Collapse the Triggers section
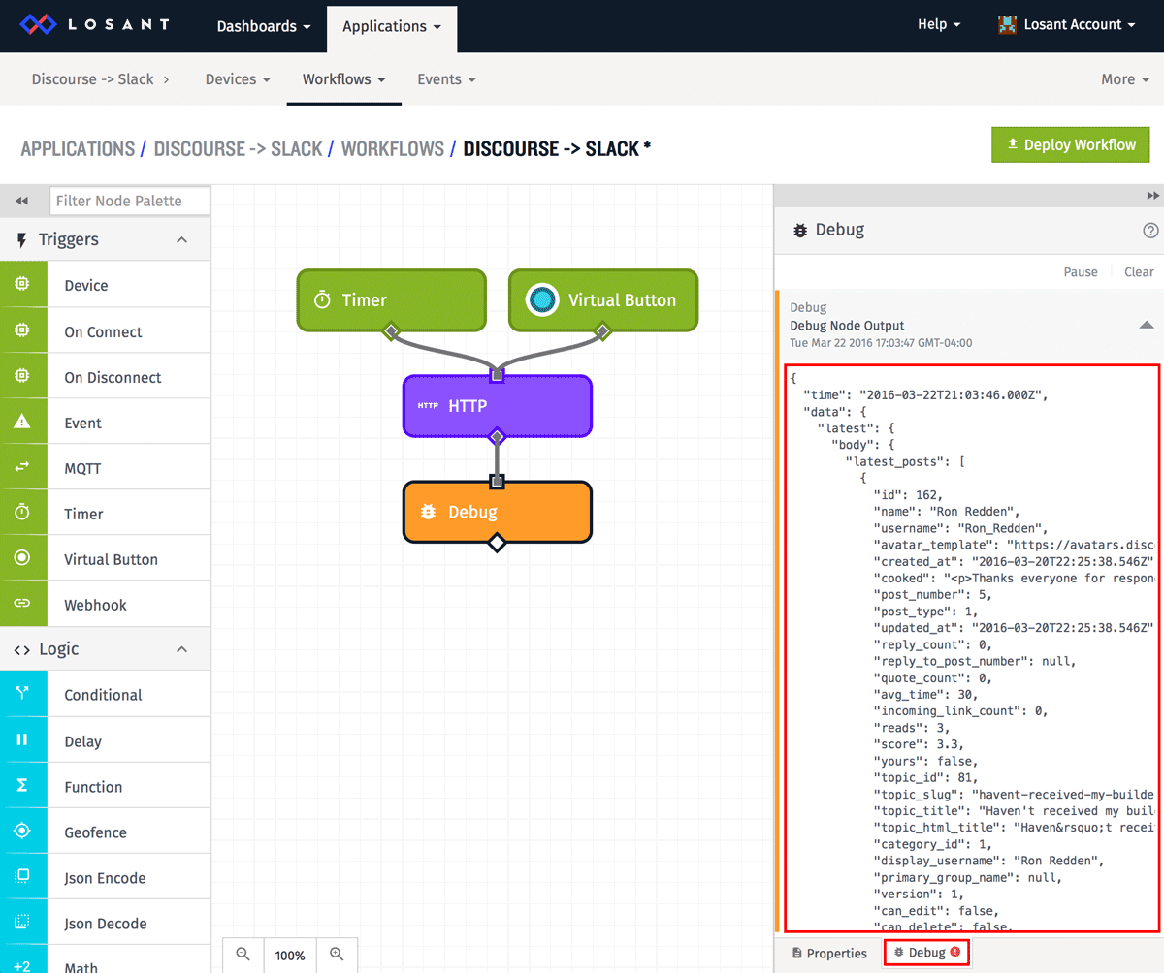Image resolution: width=1164 pixels, height=973 pixels. pos(181,239)
